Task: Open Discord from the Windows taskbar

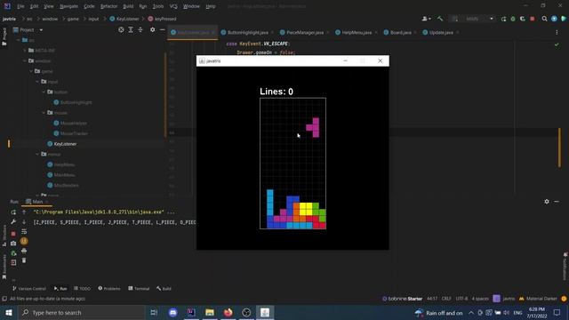Action: tap(172, 312)
